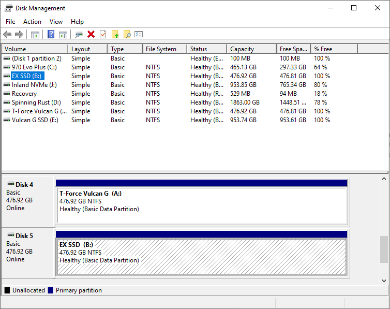Click the disk icon next to Disk 5
This screenshot has height=309, width=390.
coord(11,235)
